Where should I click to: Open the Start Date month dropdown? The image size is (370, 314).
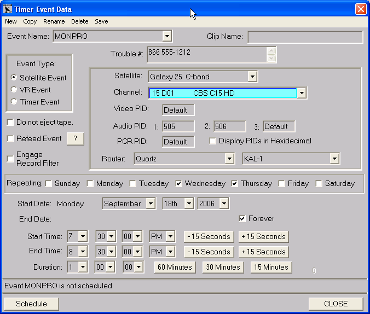[x=151, y=204]
